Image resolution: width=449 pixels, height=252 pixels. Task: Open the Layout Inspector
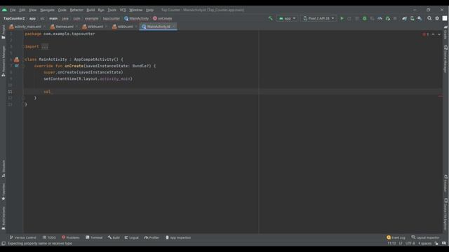pyautogui.click(x=425, y=237)
